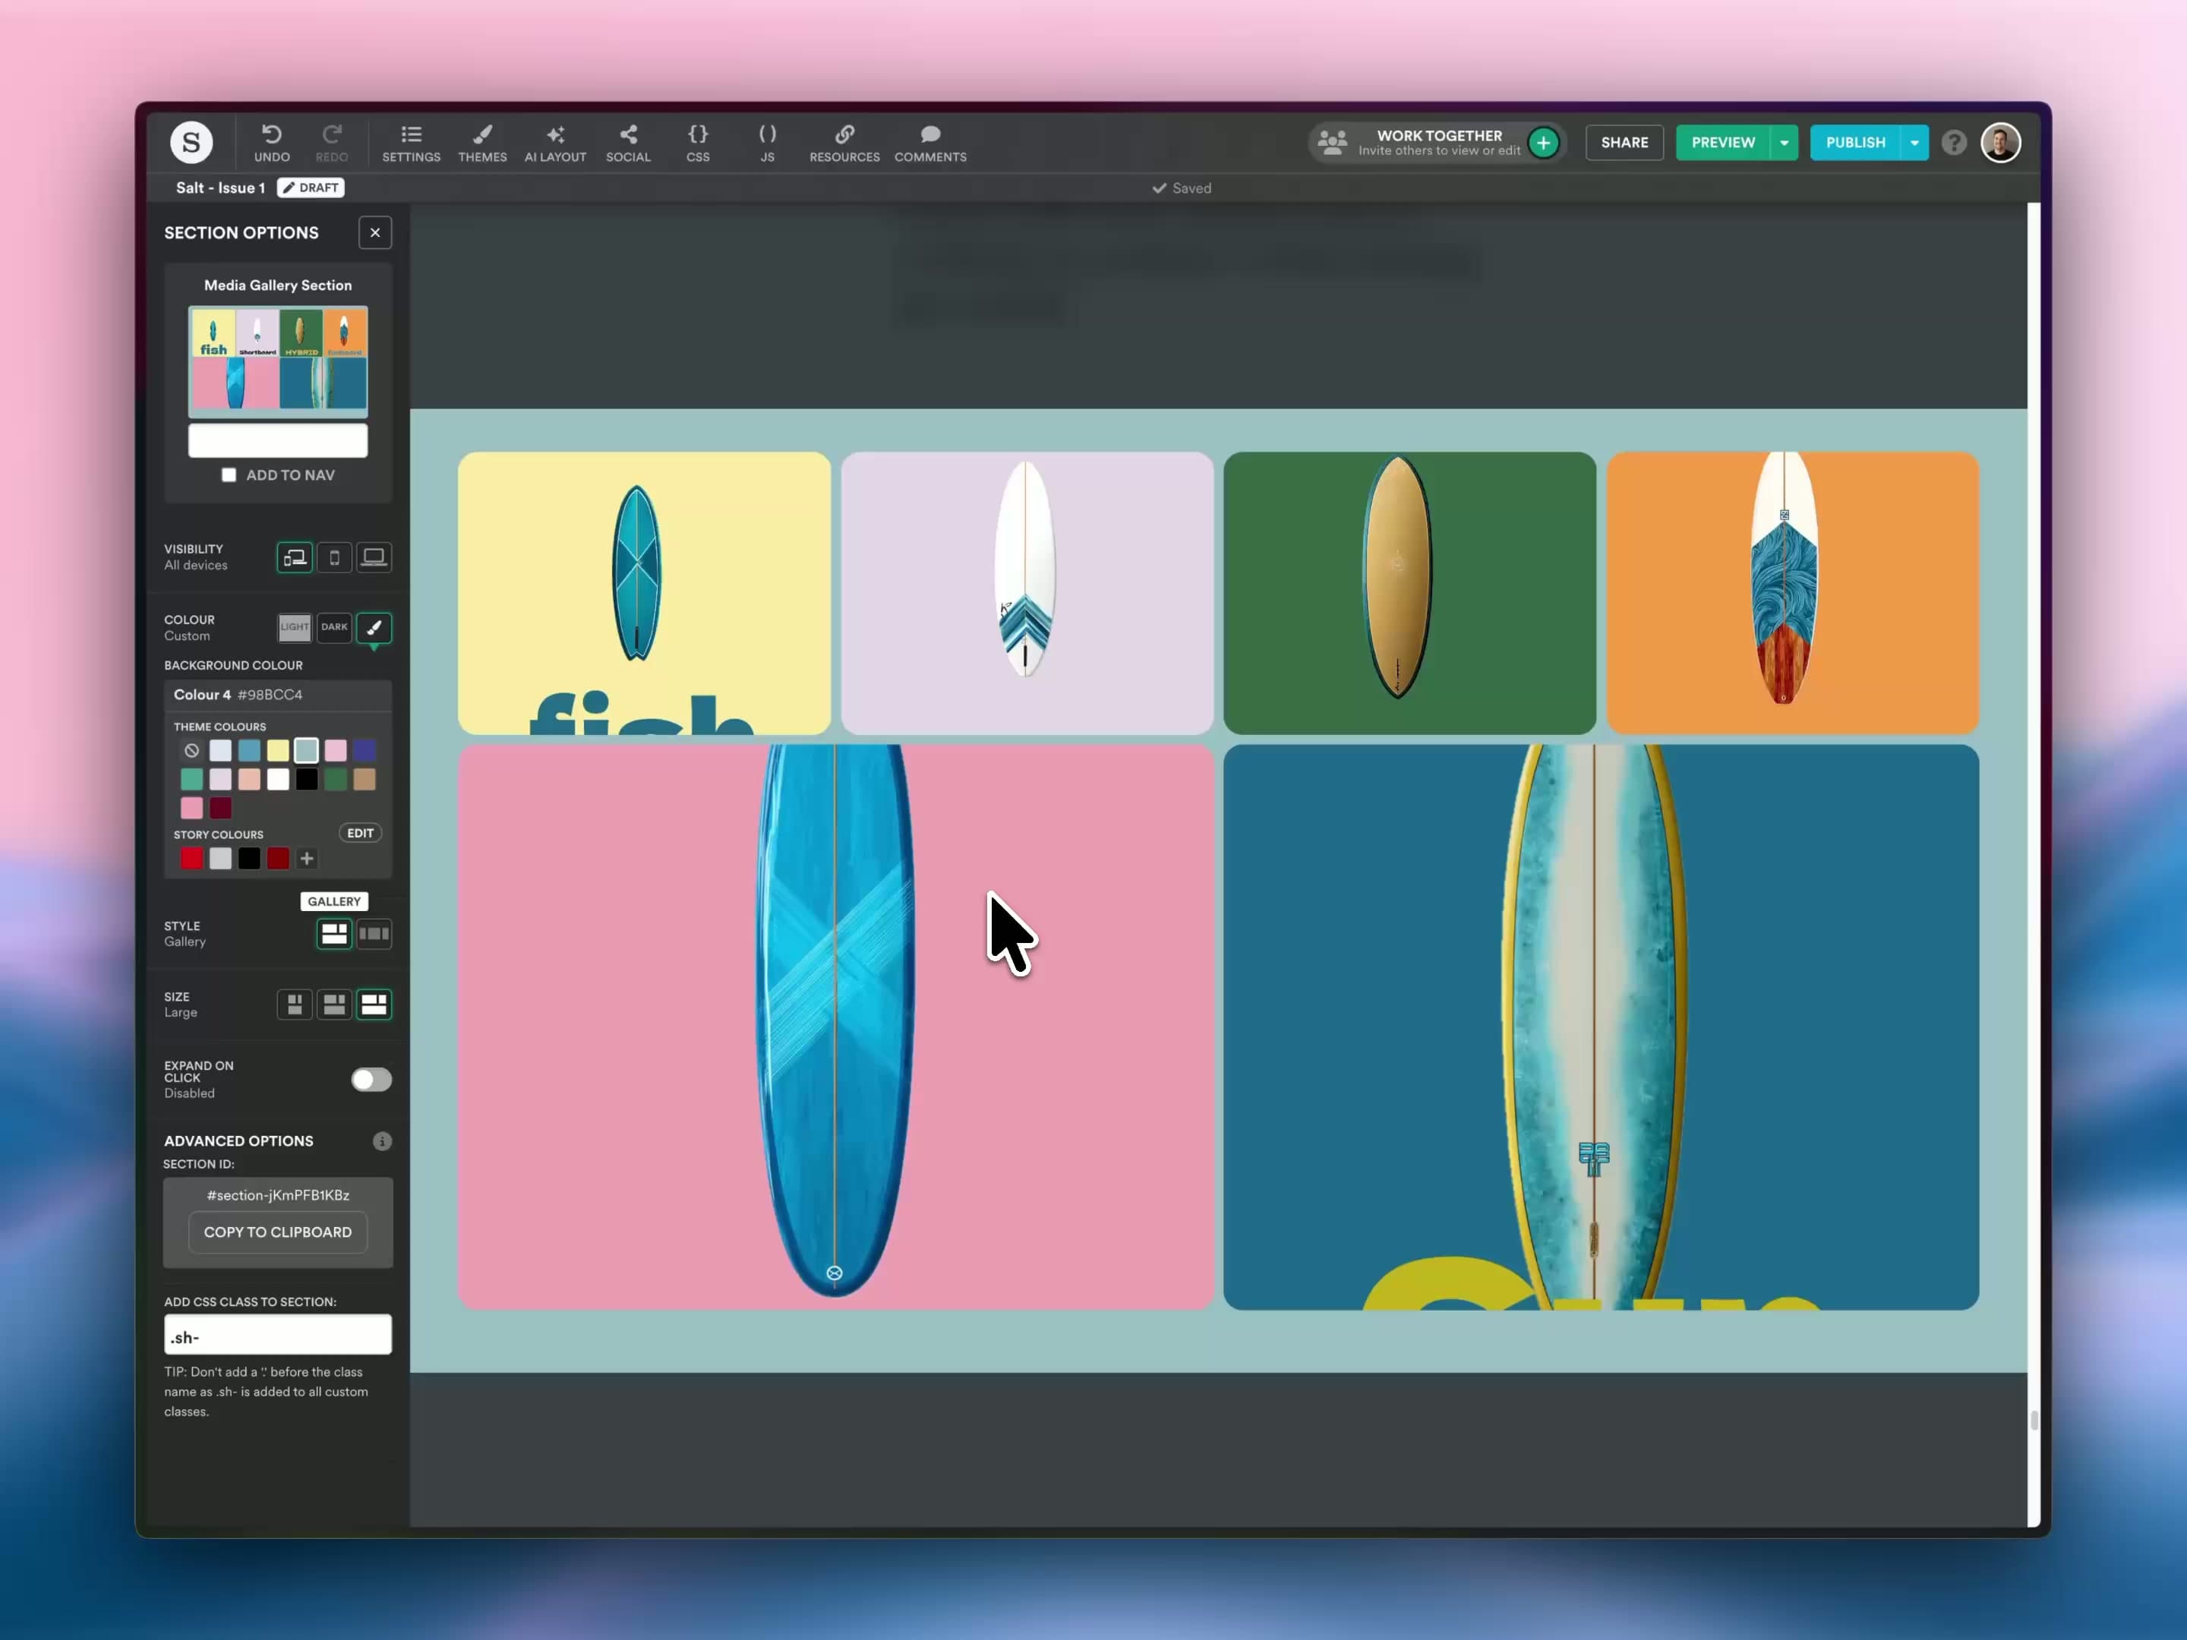Check the Add to Nav checkbox
The width and height of the screenshot is (2187, 1640).
(x=229, y=475)
